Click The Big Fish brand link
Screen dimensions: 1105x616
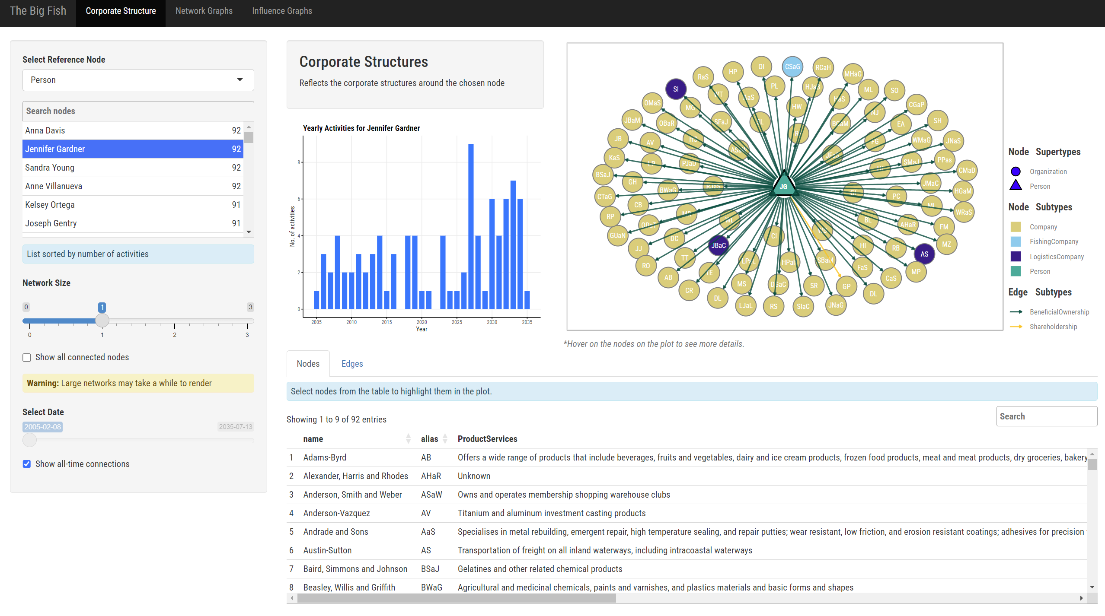[38, 11]
